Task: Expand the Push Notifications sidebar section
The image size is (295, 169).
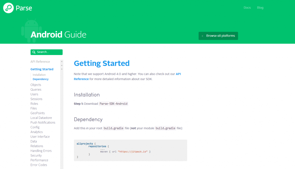Action: click(43, 123)
